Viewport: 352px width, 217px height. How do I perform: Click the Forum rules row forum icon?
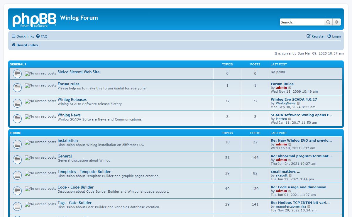pyautogui.click(x=17, y=87)
